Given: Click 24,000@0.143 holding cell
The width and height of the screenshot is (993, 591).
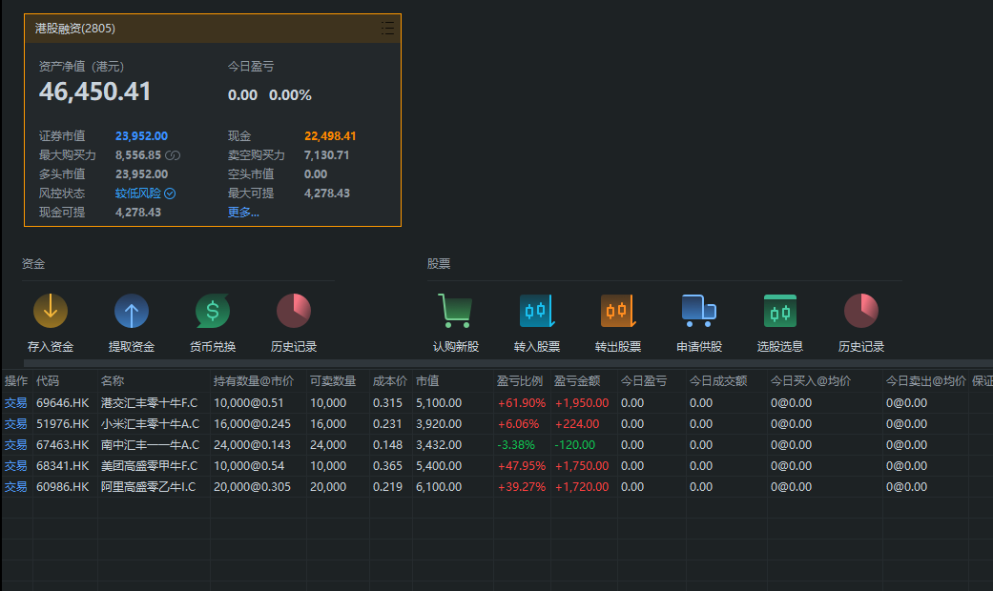Looking at the screenshot, I should 252,445.
